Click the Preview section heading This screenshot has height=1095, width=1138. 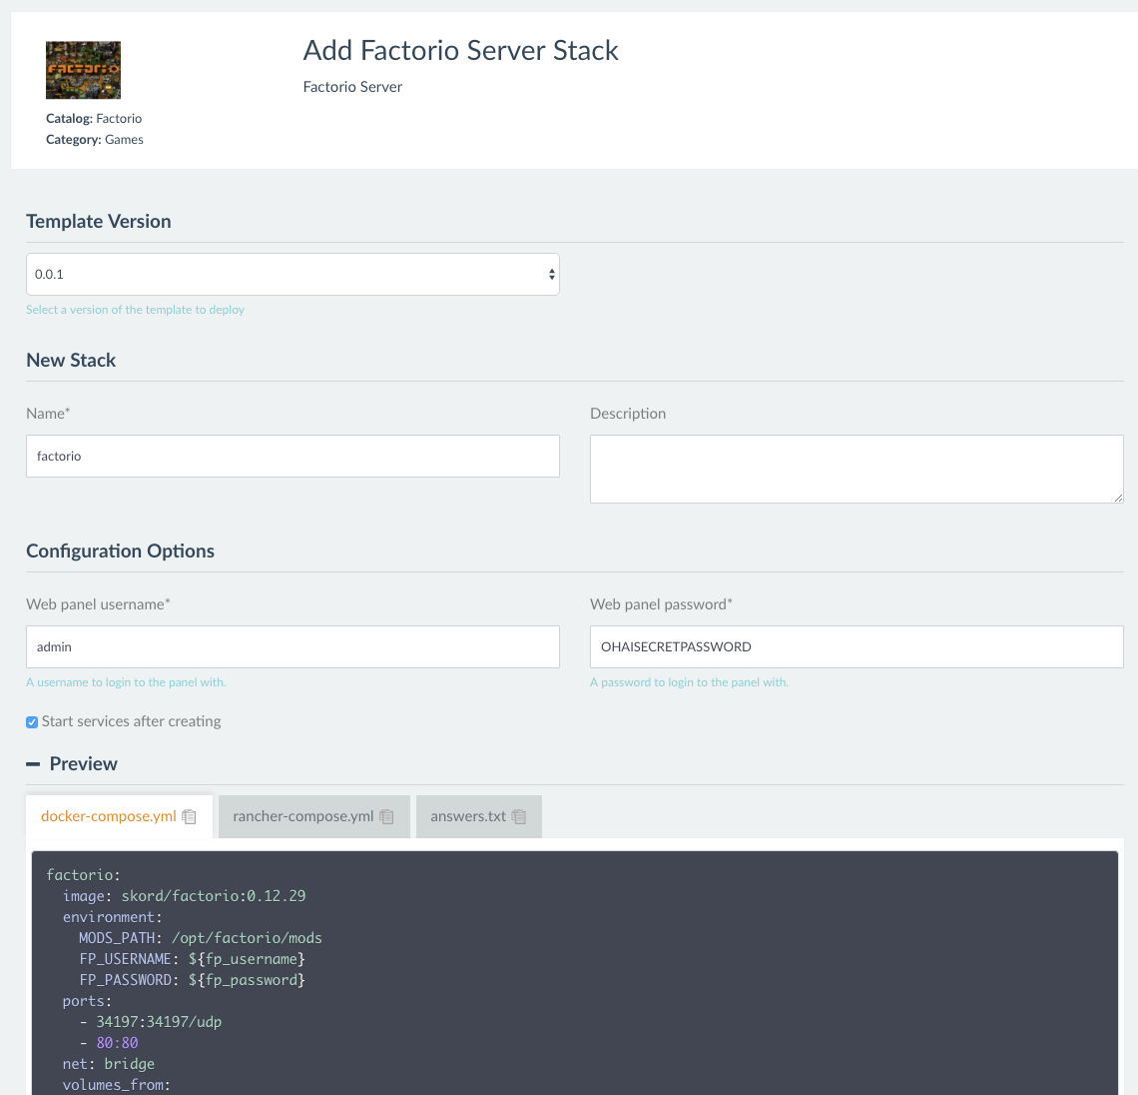84,764
